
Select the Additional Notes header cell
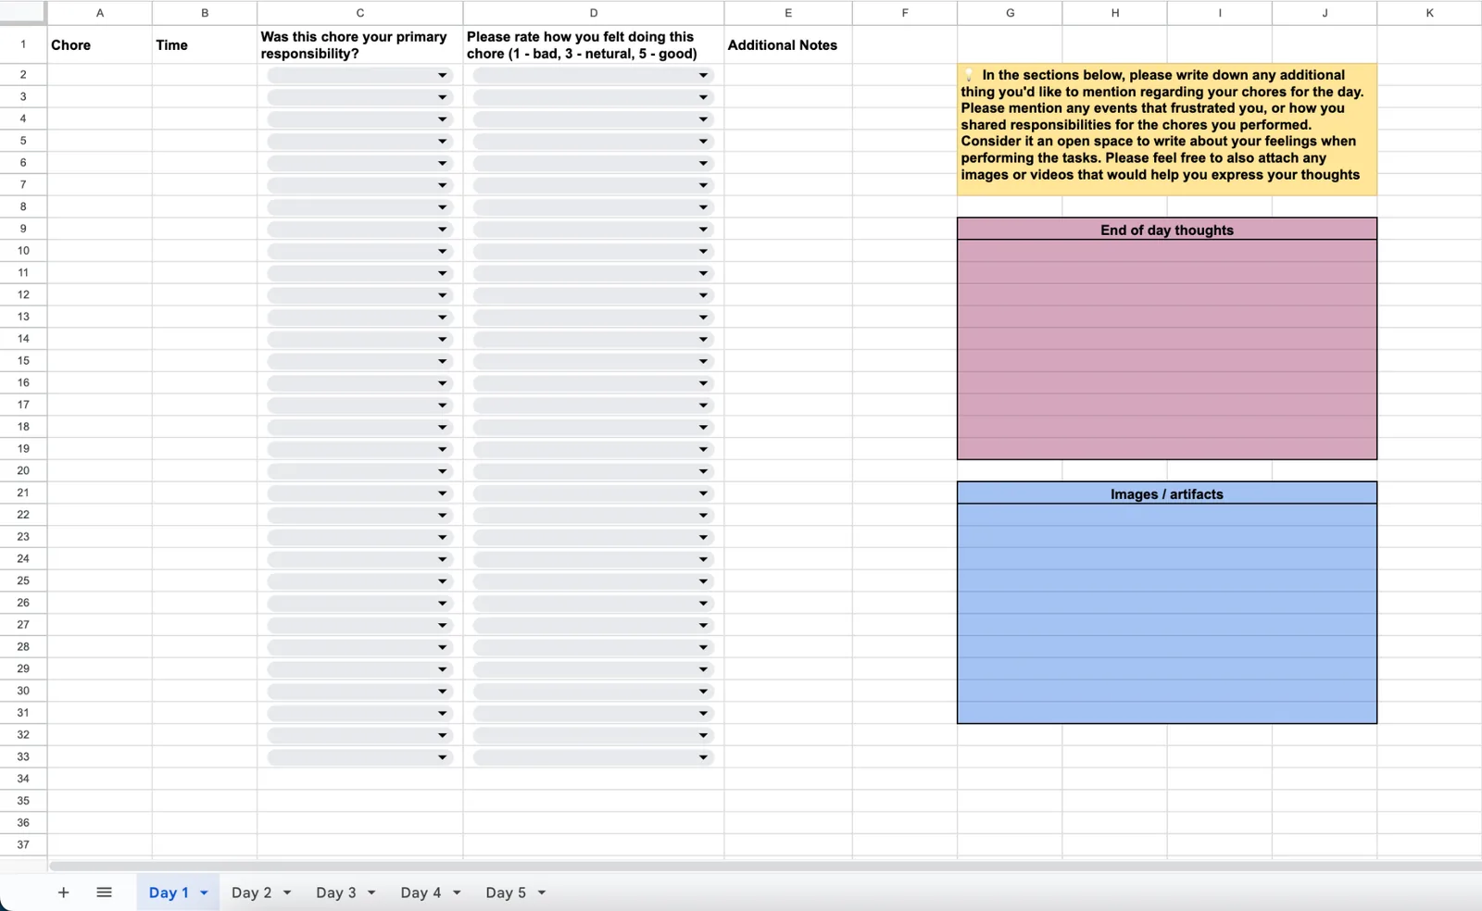click(x=788, y=44)
